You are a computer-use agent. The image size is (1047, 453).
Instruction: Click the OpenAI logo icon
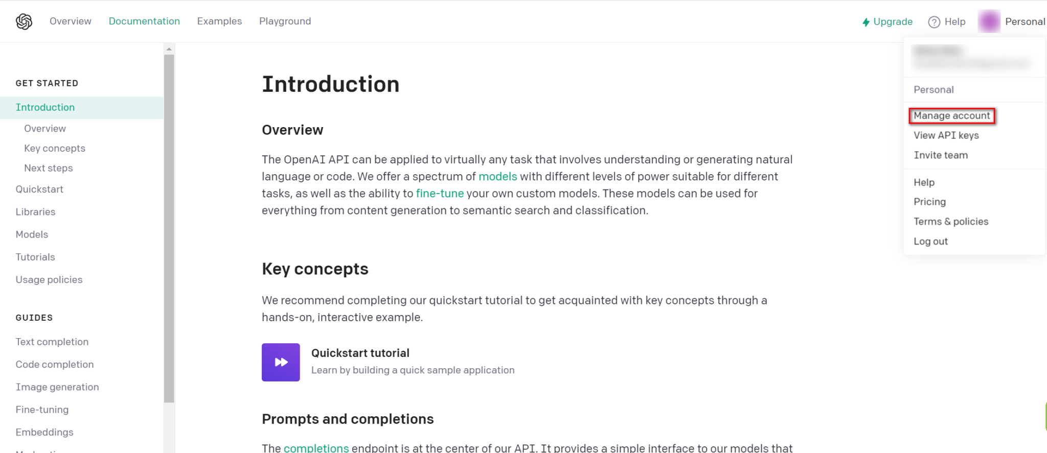[24, 21]
